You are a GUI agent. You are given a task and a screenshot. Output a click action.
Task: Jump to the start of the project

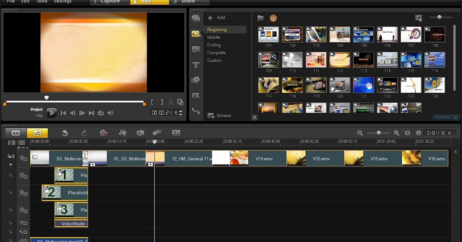click(x=64, y=113)
